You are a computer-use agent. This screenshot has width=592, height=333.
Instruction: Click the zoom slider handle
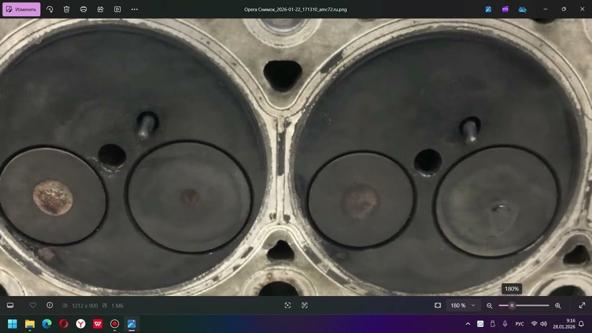click(x=512, y=305)
